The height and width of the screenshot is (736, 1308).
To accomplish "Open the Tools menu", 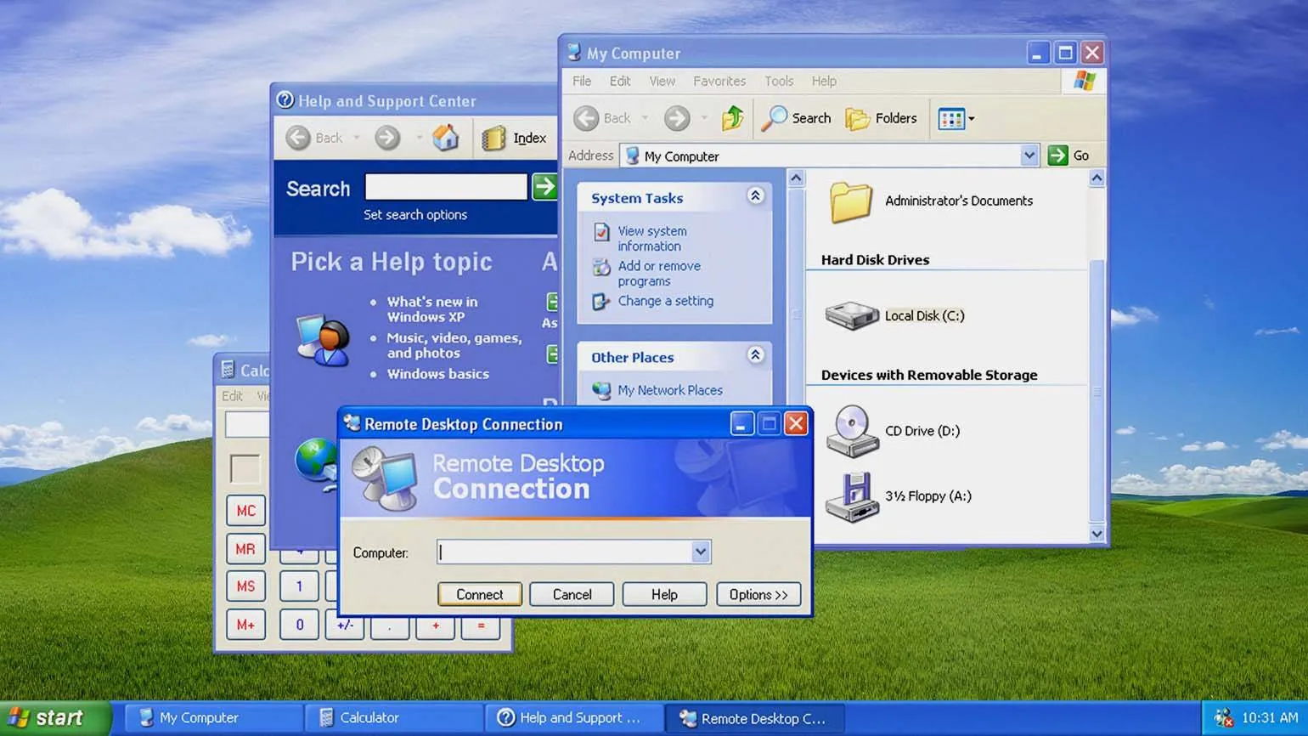I will (778, 81).
